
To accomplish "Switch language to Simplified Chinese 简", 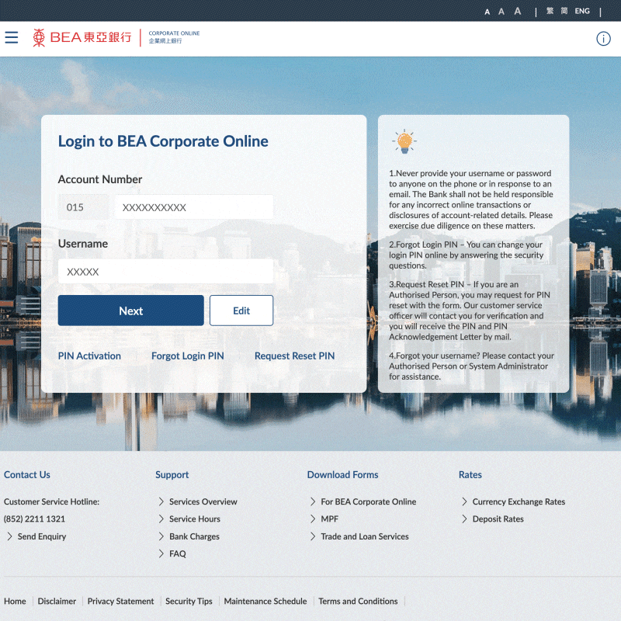I will click(x=564, y=11).
